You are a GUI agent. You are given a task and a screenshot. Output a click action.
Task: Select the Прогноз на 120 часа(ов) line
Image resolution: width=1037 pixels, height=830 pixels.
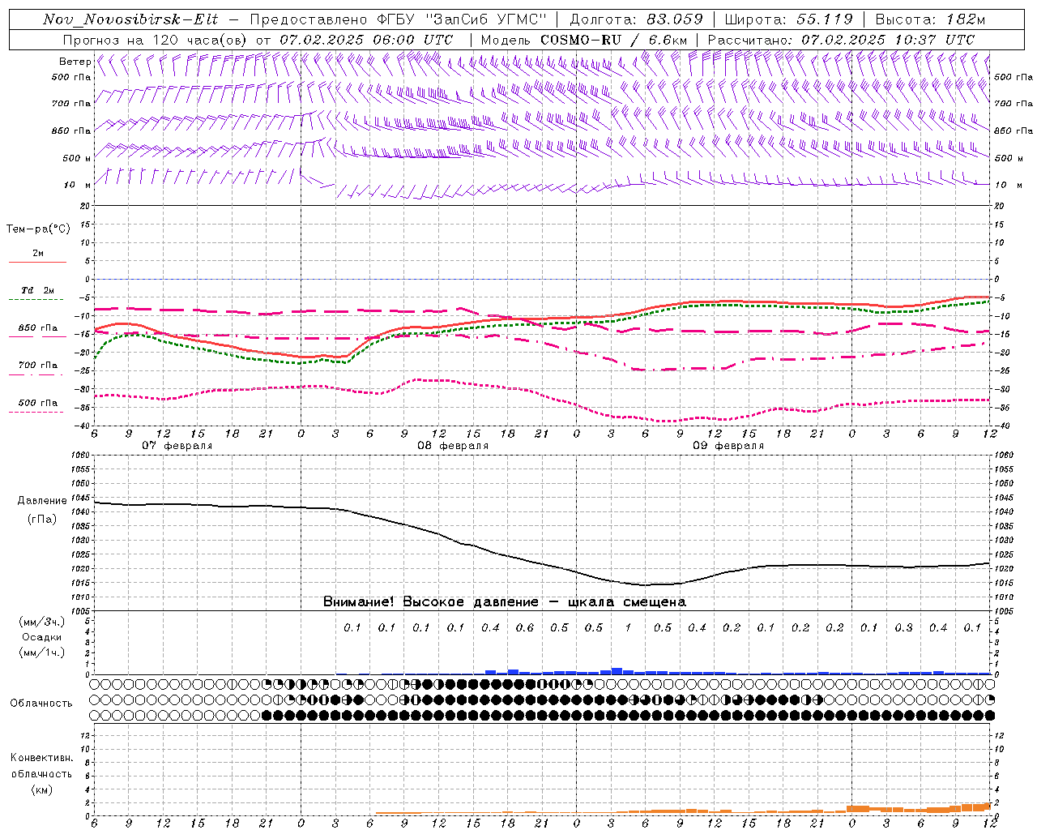[258, 40]
